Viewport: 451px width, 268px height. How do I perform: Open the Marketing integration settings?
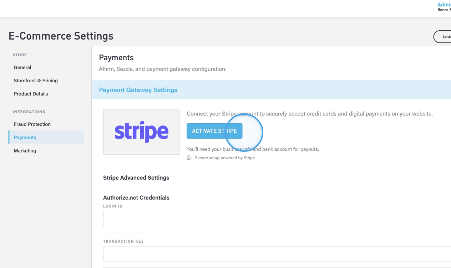point(25,151)
